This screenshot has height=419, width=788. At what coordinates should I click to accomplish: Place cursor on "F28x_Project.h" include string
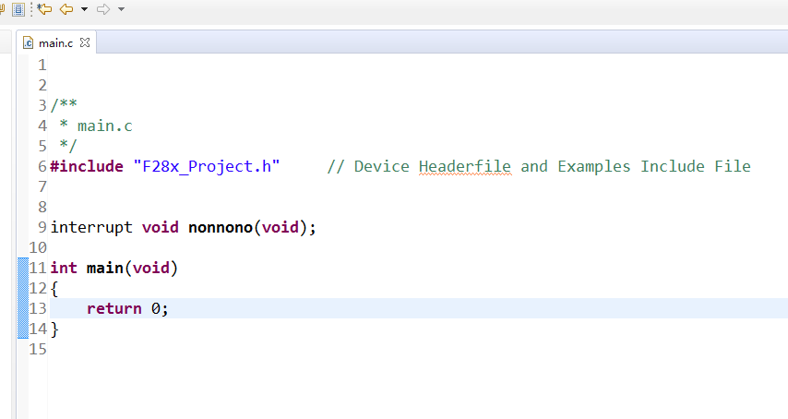pos(206,166)
